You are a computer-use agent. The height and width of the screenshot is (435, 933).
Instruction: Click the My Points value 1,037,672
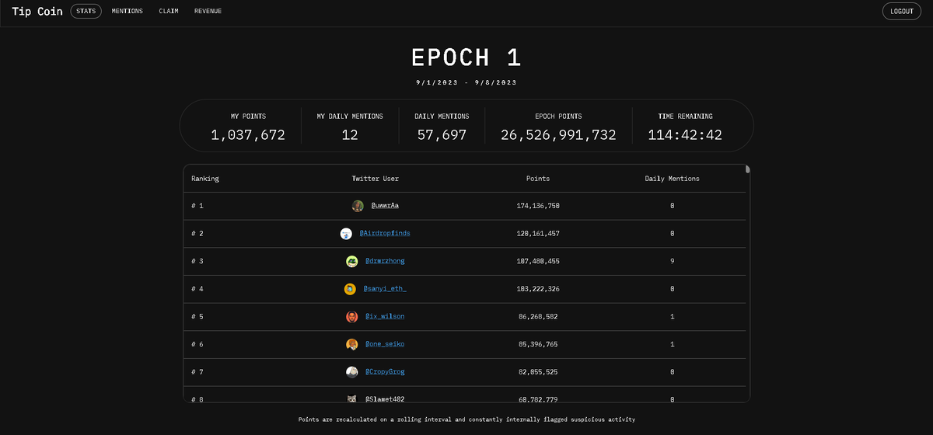click(248, 135)
